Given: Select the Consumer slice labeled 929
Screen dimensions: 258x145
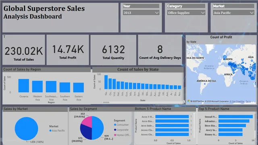Looking at the screenshot, I should 98,128.
